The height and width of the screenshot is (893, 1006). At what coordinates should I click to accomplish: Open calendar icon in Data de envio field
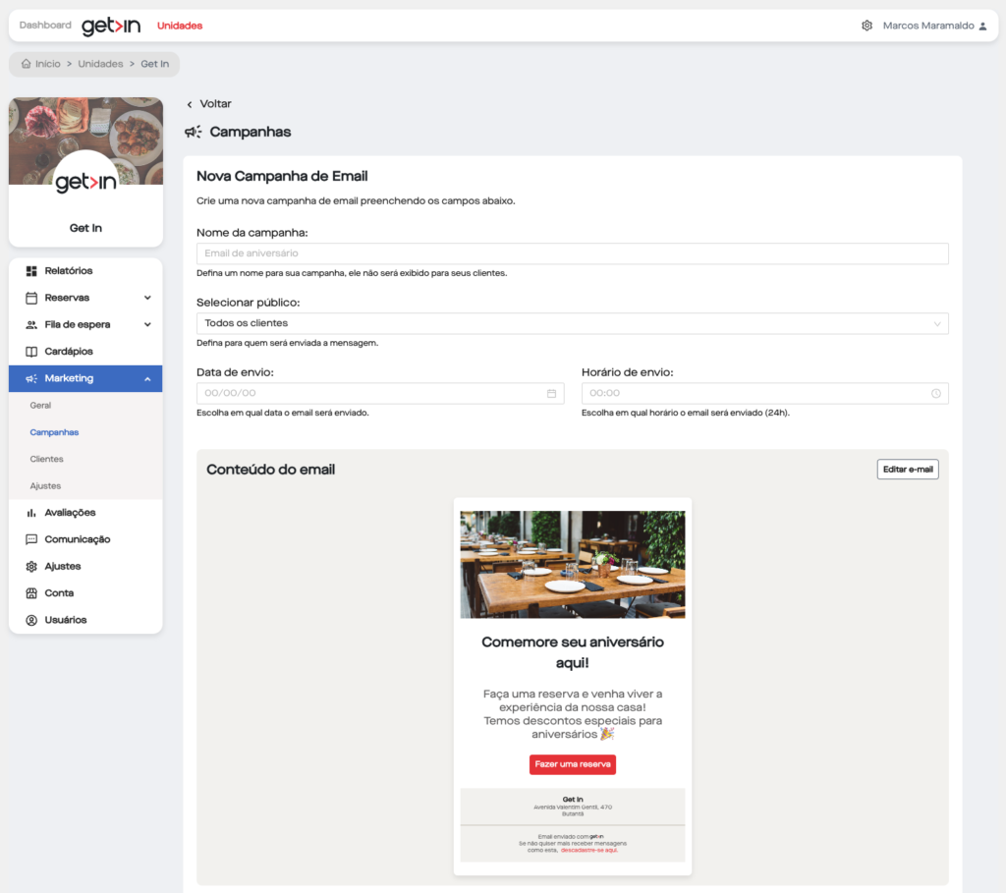(551, 393)
